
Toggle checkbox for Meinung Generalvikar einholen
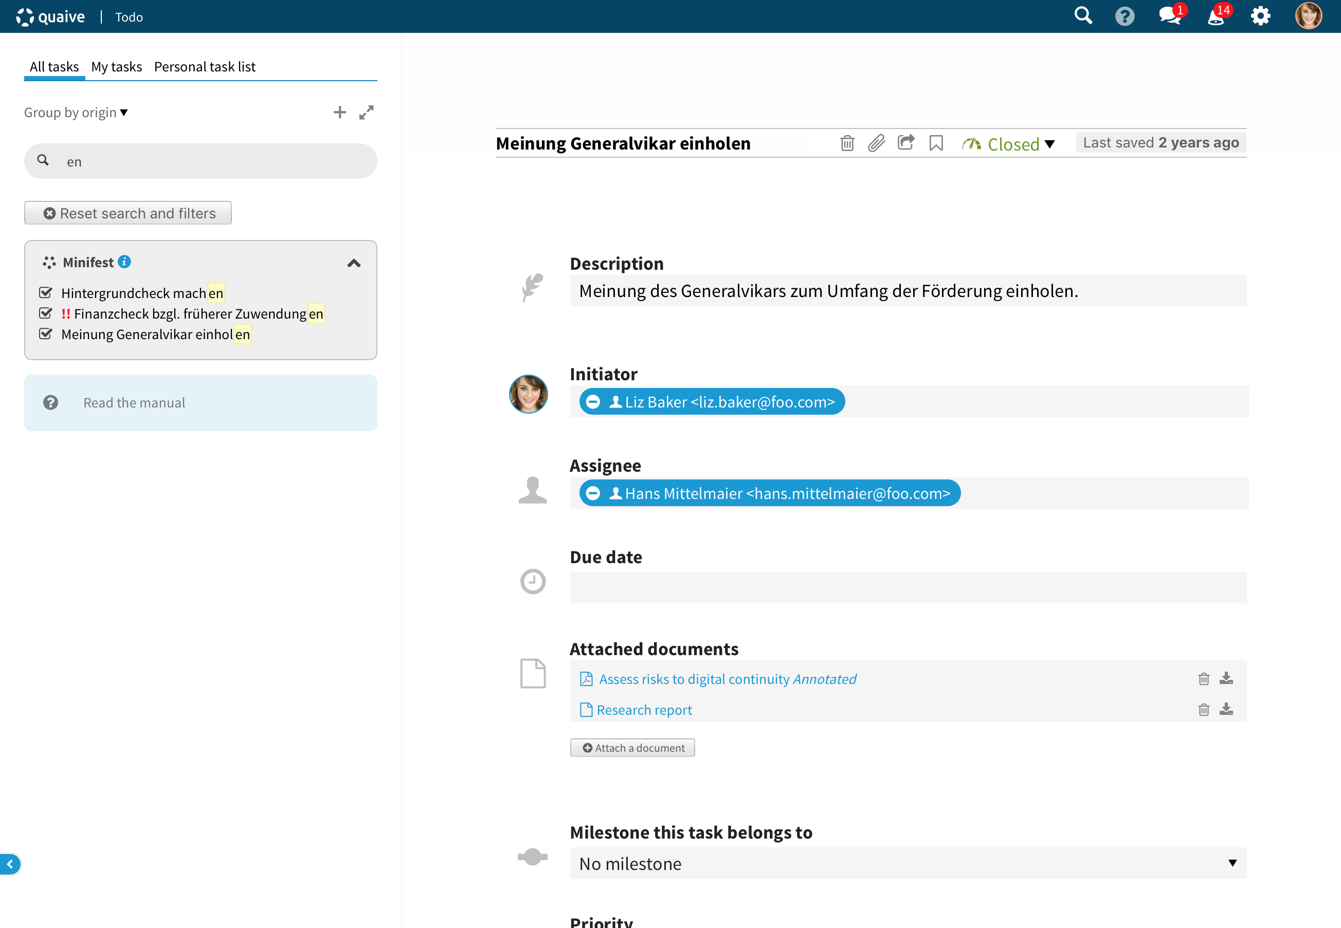[x=45, y=335]
